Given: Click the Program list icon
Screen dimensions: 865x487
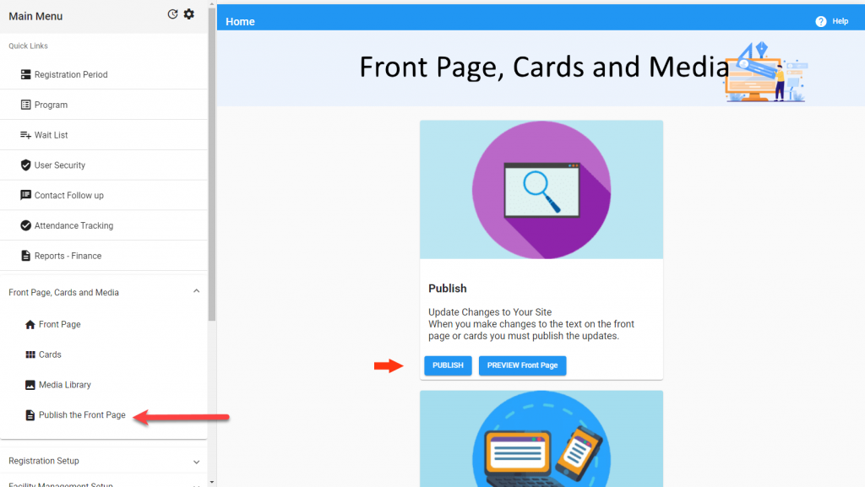Looking at the screenshot, I should [x=25, y=105].
